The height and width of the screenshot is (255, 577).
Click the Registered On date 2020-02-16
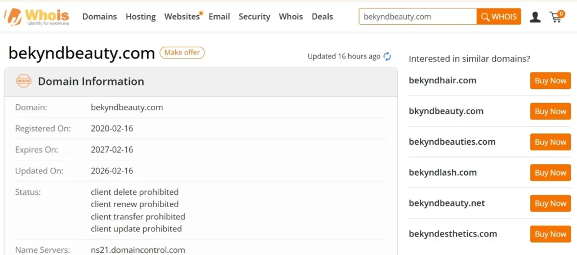point(112,128)
